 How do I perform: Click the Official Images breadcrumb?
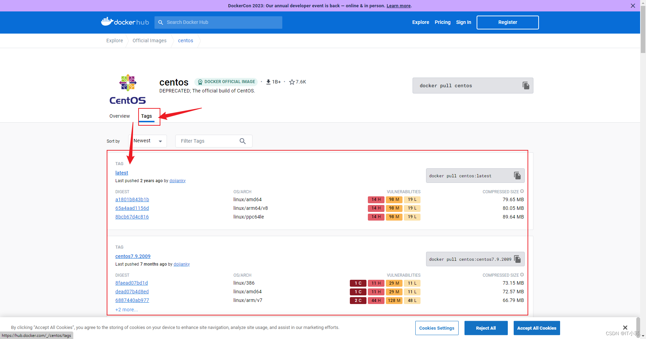coord(150,41)
